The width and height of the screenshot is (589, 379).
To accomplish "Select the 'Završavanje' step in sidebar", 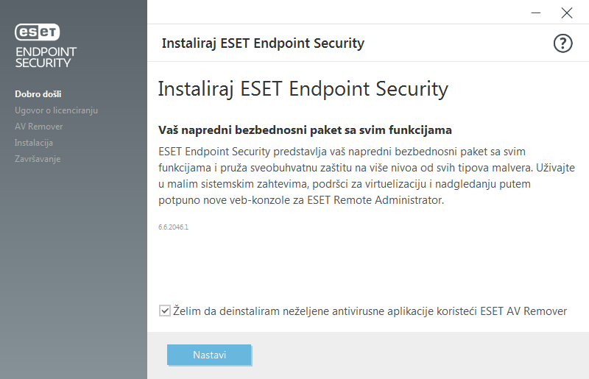I will click(x=38, y=159).
